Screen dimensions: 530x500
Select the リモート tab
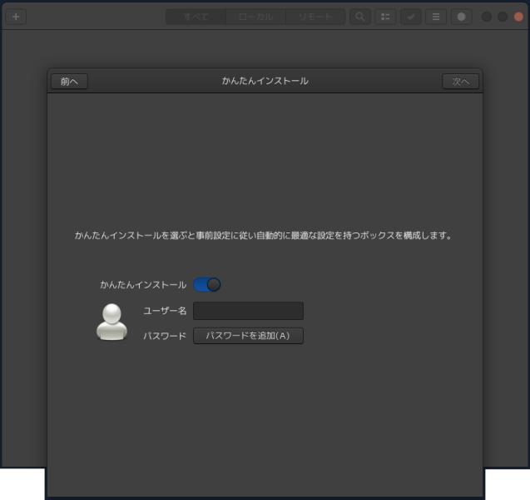(x=315, y=17)
